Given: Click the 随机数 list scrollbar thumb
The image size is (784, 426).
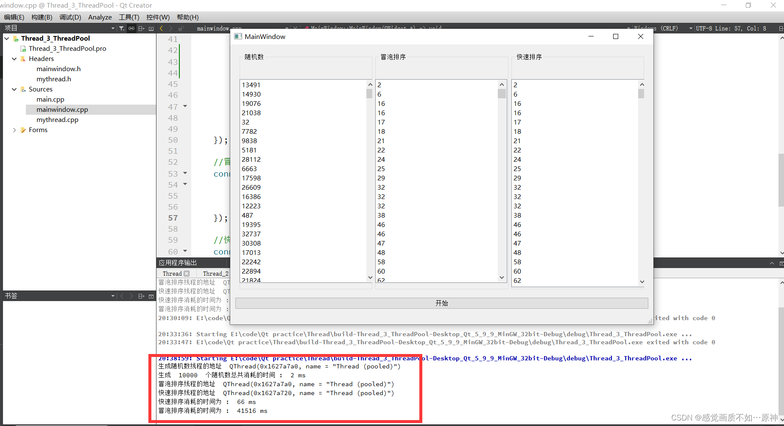Looking at the screenshot, I should (x=370, y=94).
